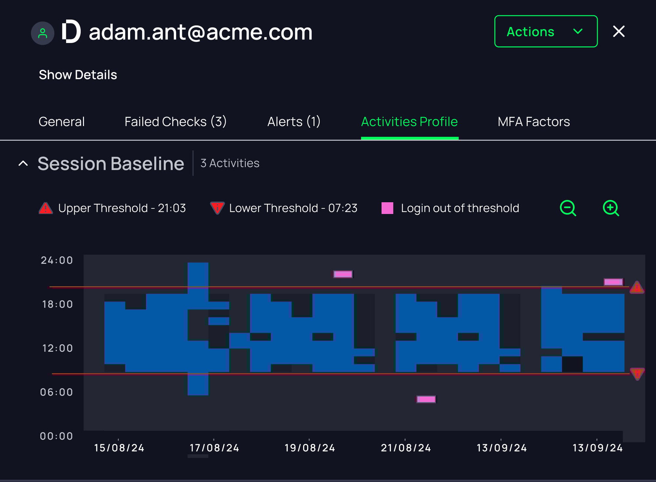Click the user avatar icon beside the email

coord(43,33)
